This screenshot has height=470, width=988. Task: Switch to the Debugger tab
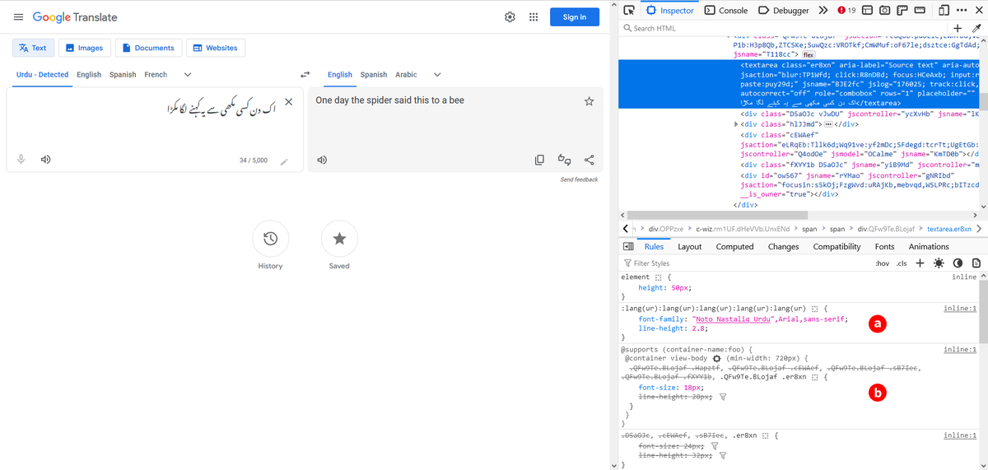(784, 11)
